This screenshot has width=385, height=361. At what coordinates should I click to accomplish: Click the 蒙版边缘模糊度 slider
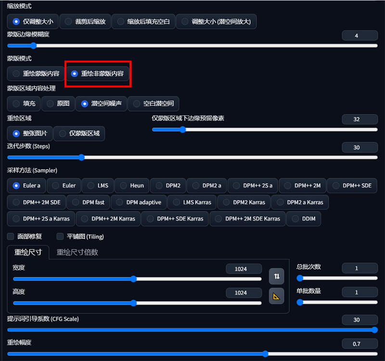(192, 46)
